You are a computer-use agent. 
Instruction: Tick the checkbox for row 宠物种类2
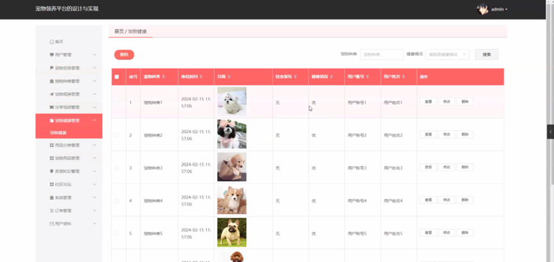[x=117, y=135]
